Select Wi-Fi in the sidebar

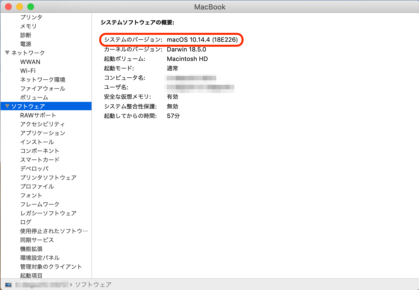(28, 71)
